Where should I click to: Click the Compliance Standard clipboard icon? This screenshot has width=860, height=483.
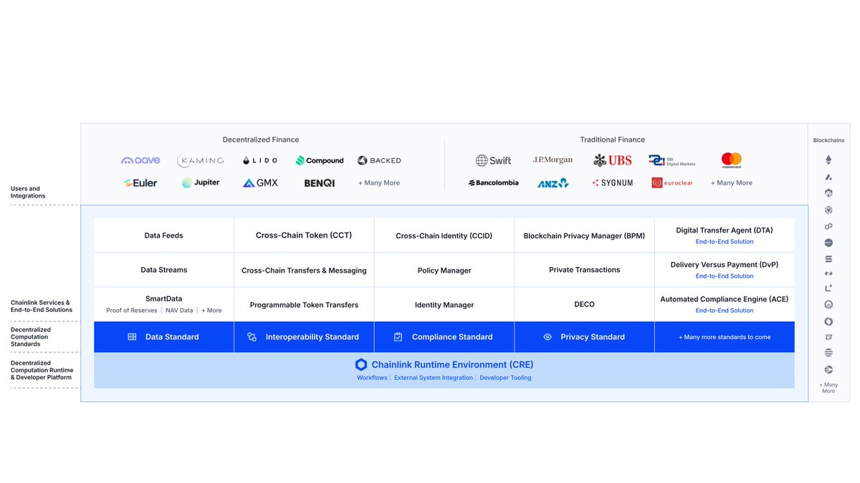398,337
